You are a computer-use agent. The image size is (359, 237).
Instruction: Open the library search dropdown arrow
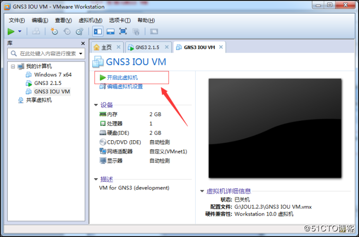81,54
